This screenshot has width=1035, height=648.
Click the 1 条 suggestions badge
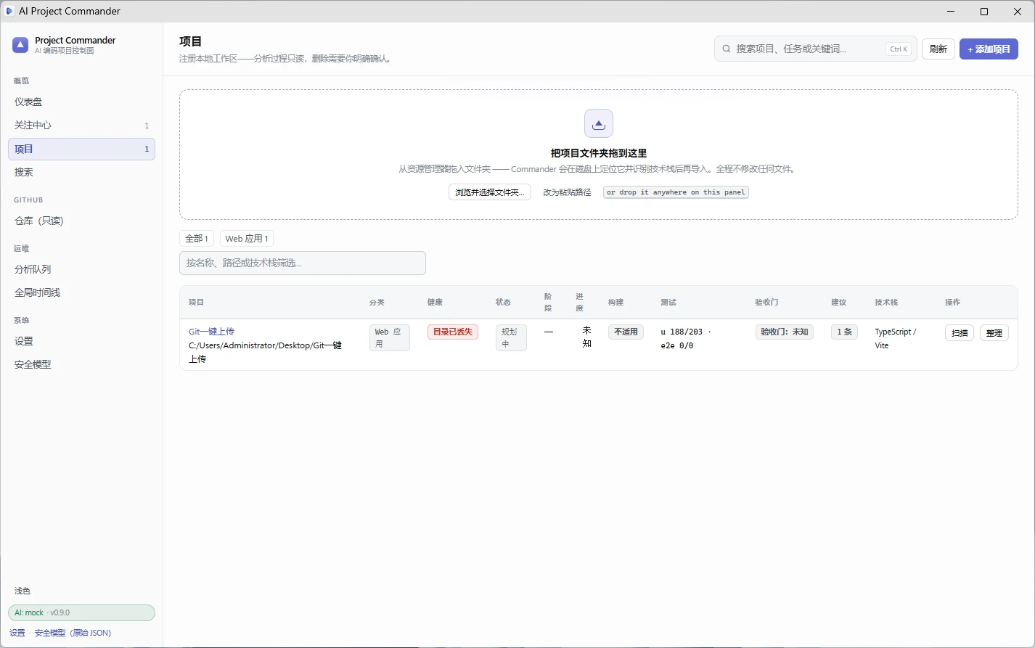click(845, 332)
